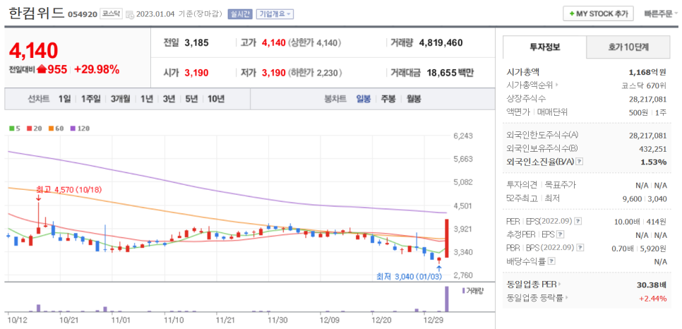Open help icon beside PER EPS(2022.09)

[578, 221]
